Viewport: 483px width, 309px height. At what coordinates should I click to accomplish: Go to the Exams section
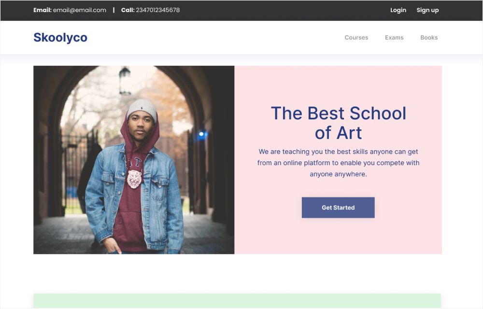coord(394,38)
